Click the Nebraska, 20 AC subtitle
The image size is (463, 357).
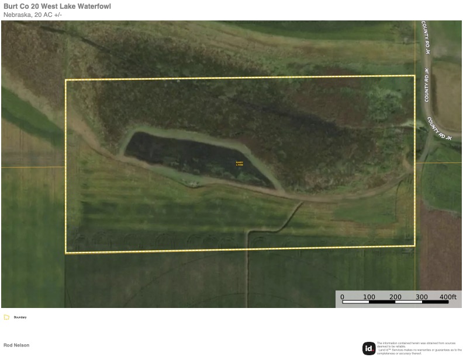pos(33,15)
